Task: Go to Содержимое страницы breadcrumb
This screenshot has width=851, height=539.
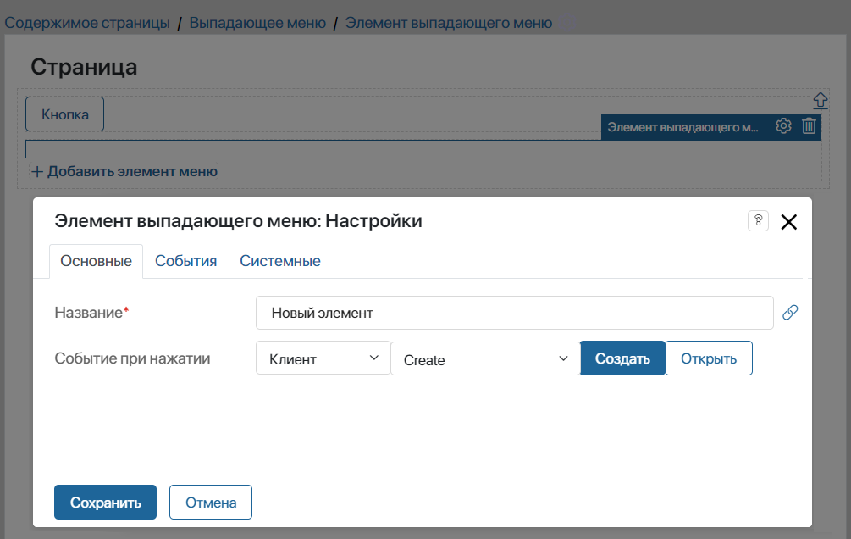Action: tap(87, 23)
